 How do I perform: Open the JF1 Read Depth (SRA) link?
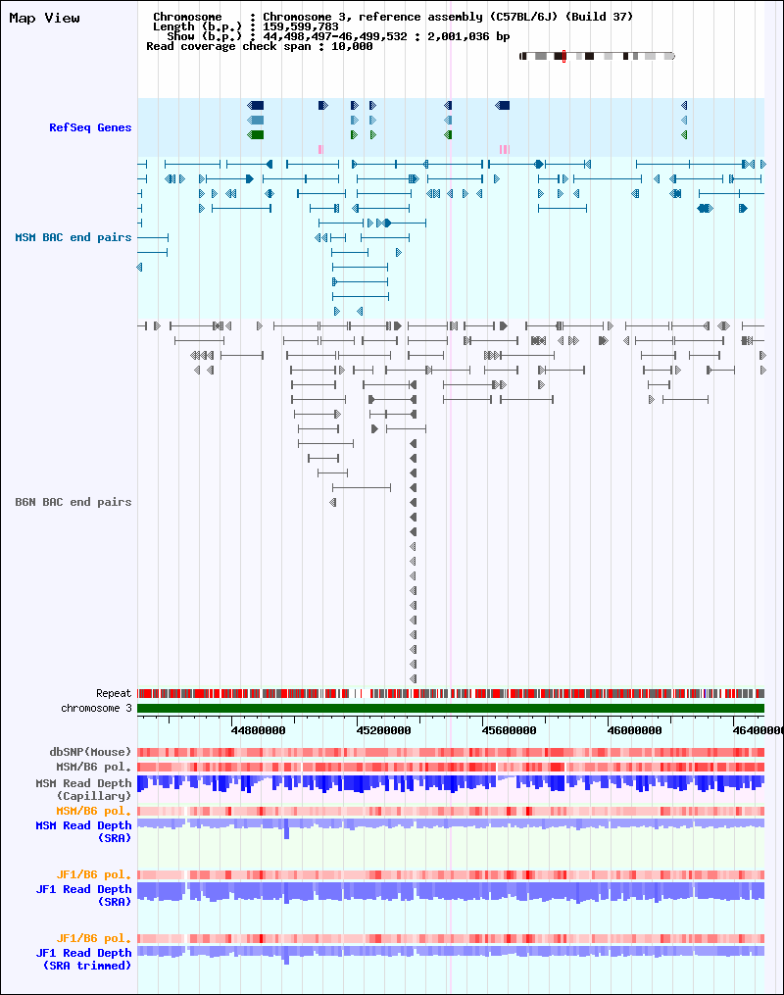coord(83,895)
